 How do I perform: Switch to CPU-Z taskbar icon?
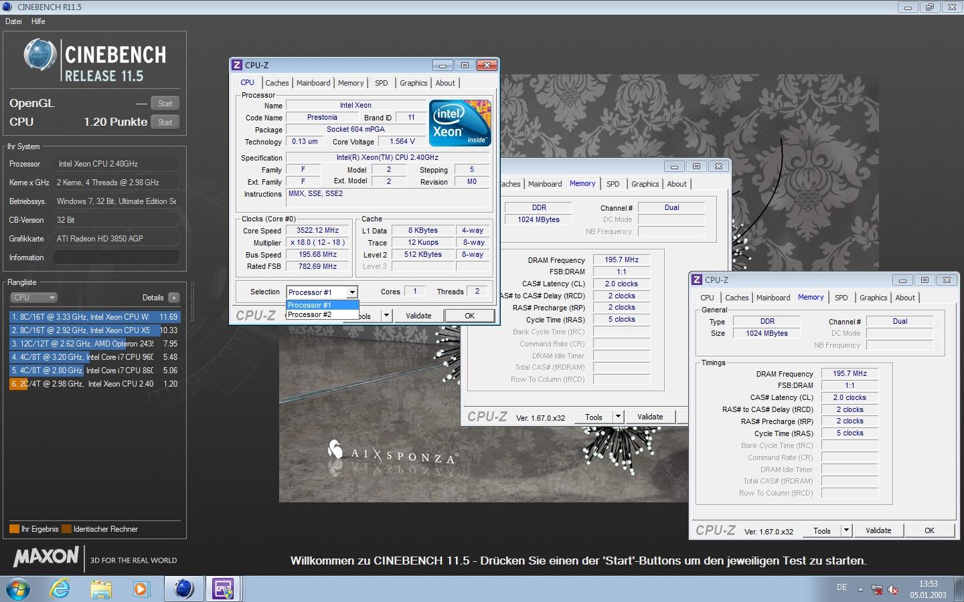223,589
